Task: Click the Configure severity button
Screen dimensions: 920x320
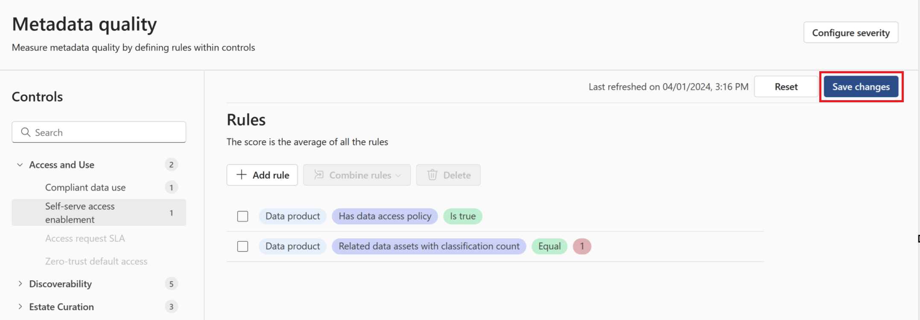Action: point(851,33)
